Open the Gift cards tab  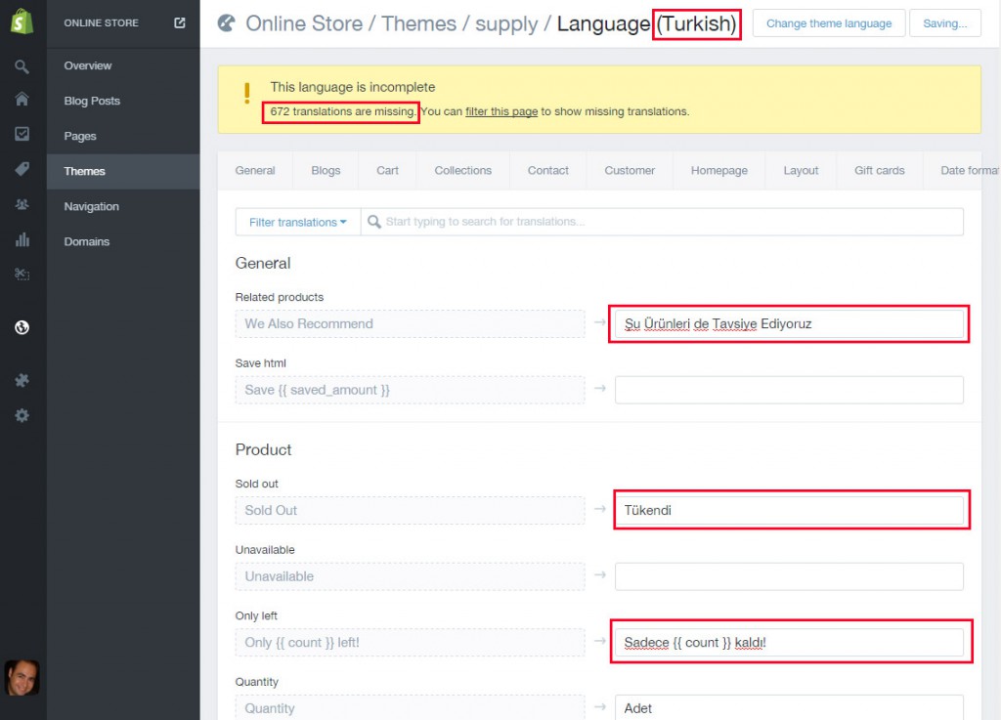click(878, 169)
